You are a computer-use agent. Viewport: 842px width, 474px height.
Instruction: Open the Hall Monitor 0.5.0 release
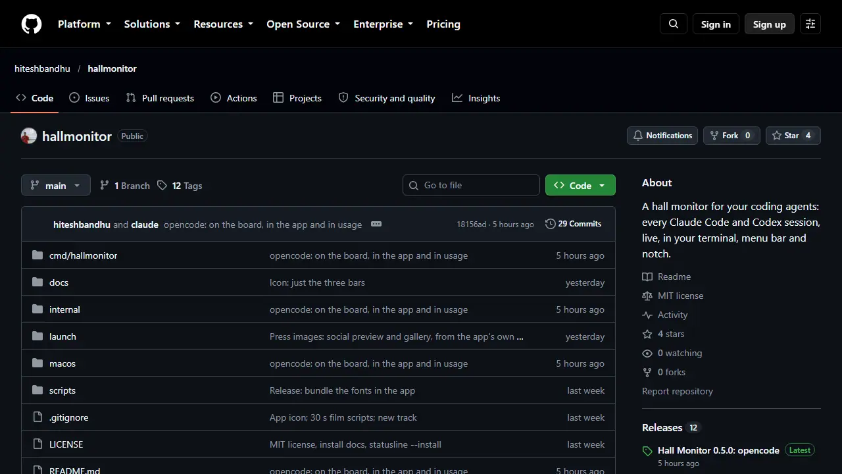(x=718, y=450)
